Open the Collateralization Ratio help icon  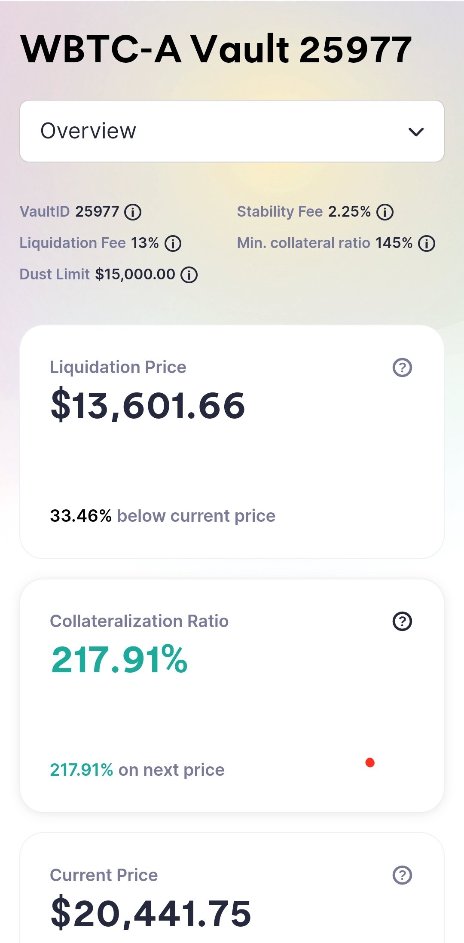click(x=402, y=622)
